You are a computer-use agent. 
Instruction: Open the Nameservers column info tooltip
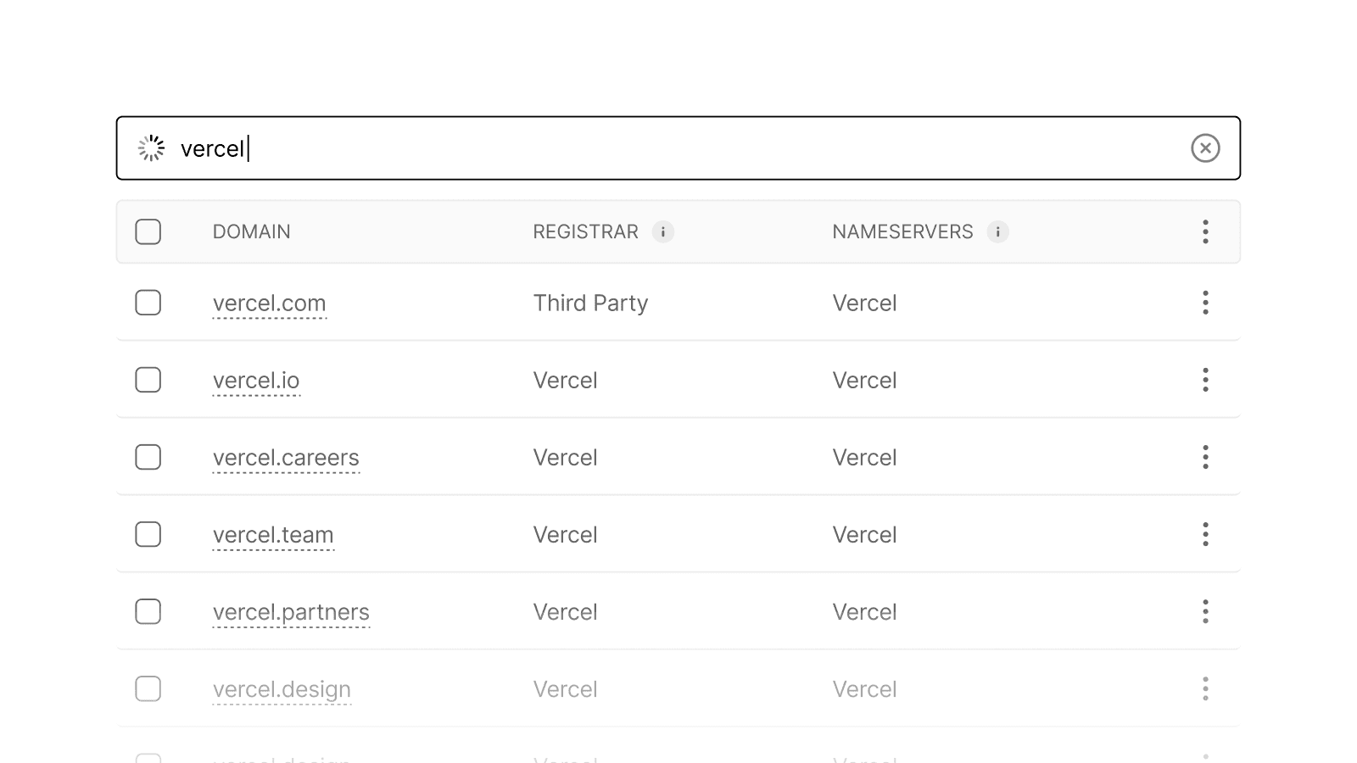[997, 231]
